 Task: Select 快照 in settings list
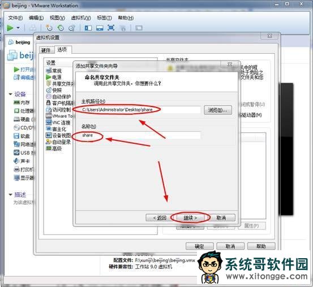coord(54,90)
